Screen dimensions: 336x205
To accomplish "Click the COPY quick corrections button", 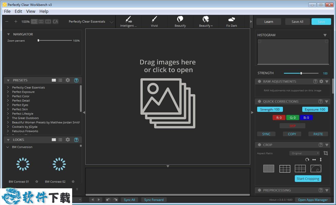I will click(292, 134).
